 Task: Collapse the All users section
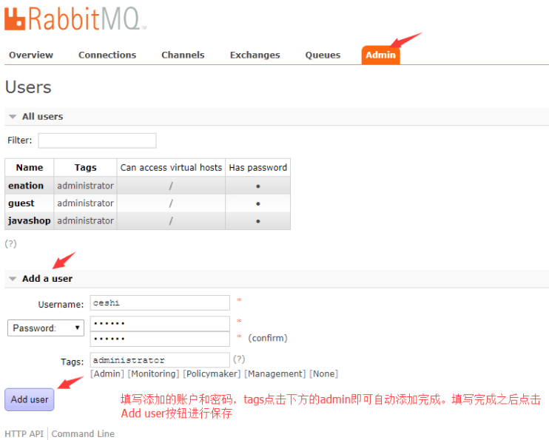tap(42, 117)
